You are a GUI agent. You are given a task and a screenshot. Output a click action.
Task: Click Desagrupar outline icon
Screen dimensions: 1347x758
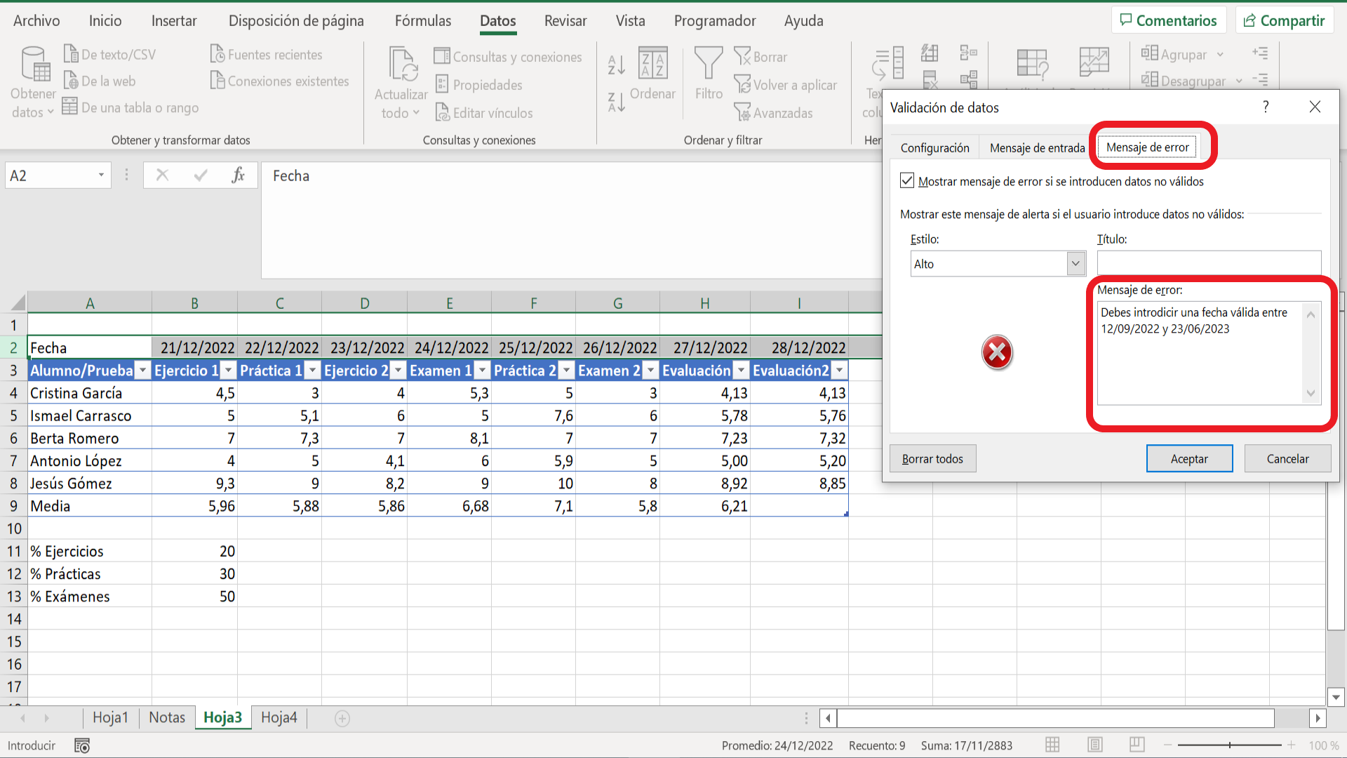coord(1149,79)
